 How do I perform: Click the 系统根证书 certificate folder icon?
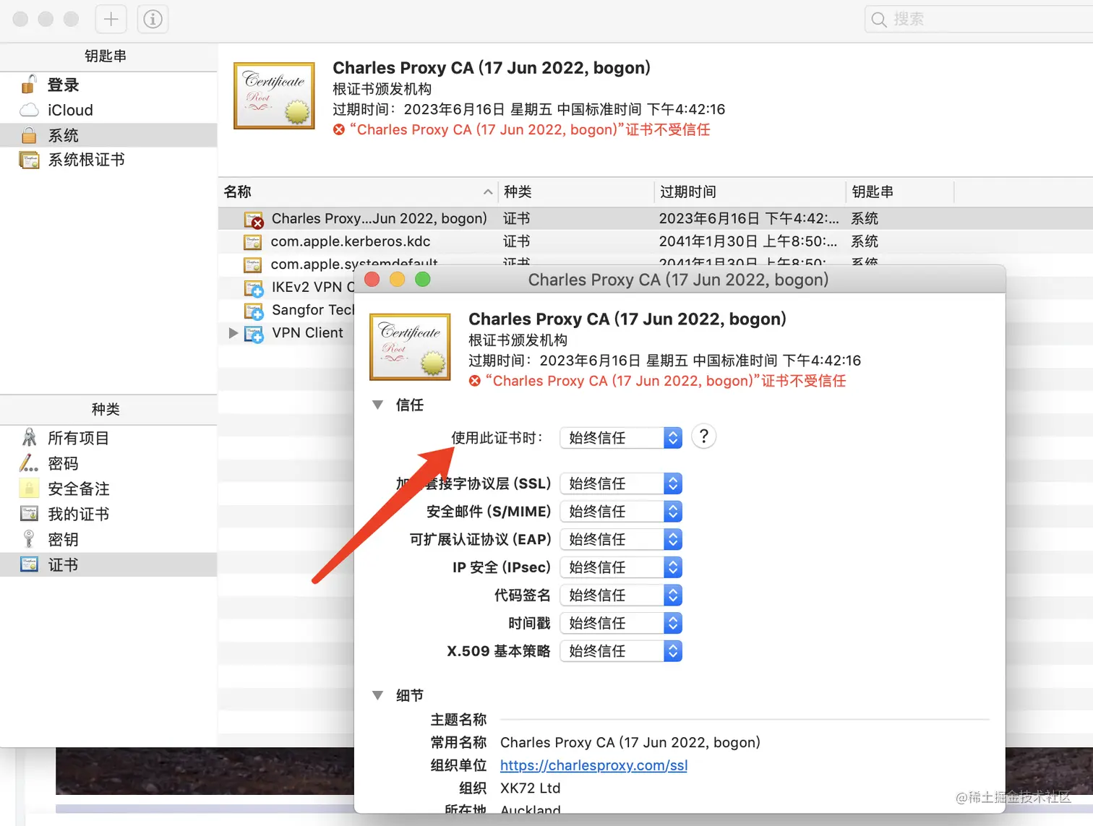point(30,160)
